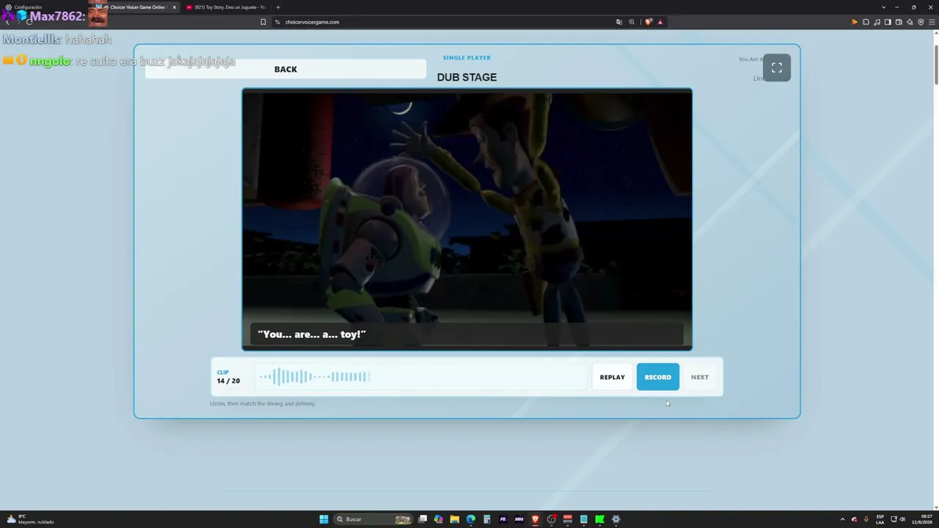Click the zoom magnifier icon in address bar
This screenshot has height=528, width=939.
[x=632, y=22]
